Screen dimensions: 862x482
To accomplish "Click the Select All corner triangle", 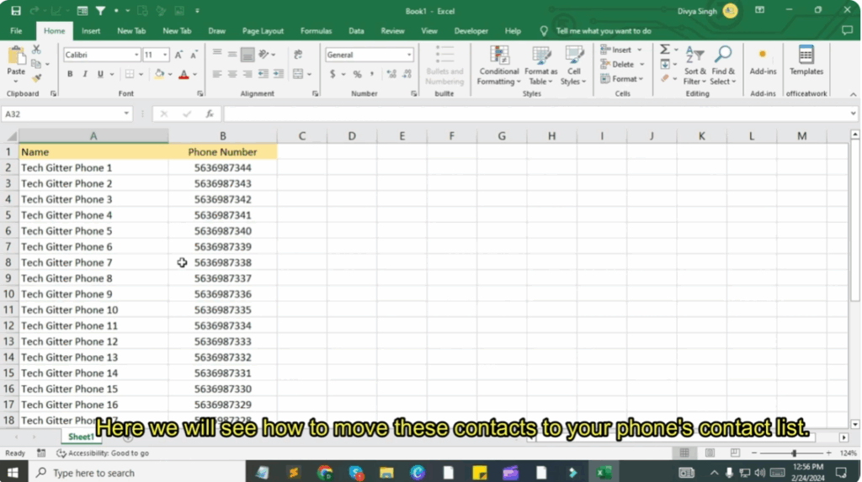I will (10, 135).
